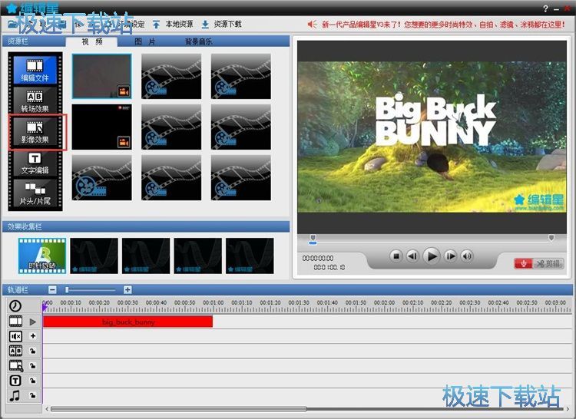576x419 pixels.
Task: Click the preview seek bar end marker
Action: point(551,238)
